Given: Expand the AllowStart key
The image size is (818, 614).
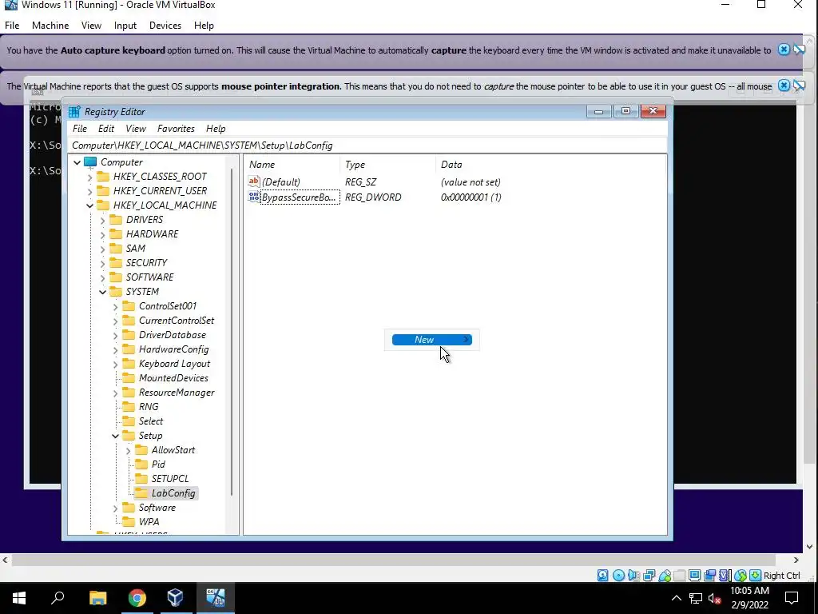Looking at the screenshot, I should (128, 451).
